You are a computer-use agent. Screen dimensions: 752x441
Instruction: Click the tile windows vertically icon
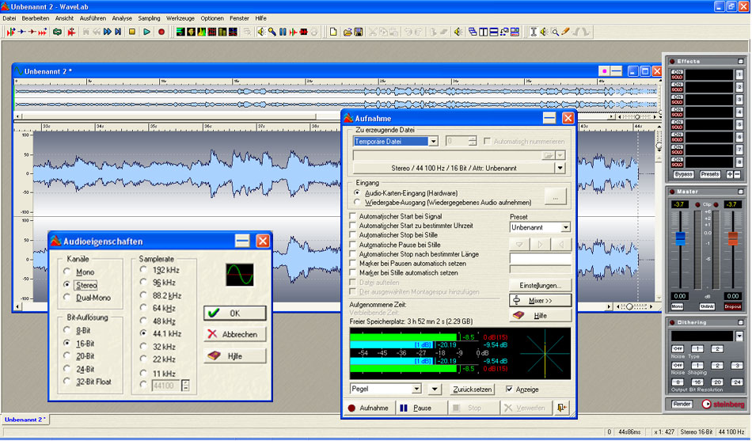point(484,32)
